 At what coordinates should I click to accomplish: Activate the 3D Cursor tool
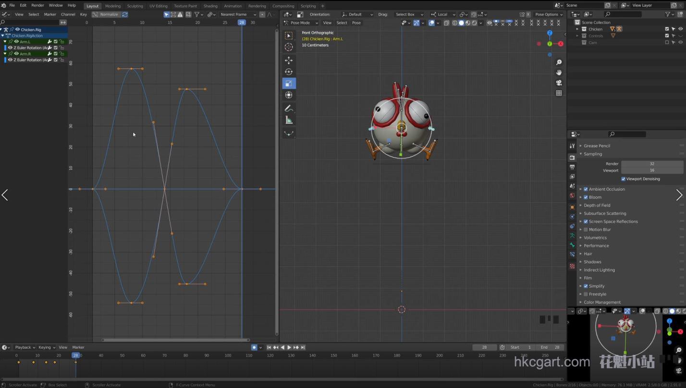click(x=289, y=47)
